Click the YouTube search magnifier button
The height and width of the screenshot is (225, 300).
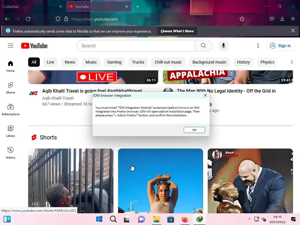point(204,46)
